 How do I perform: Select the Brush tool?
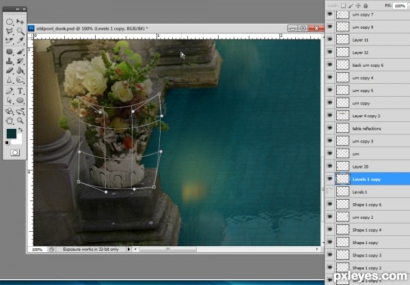pos(20,52)
